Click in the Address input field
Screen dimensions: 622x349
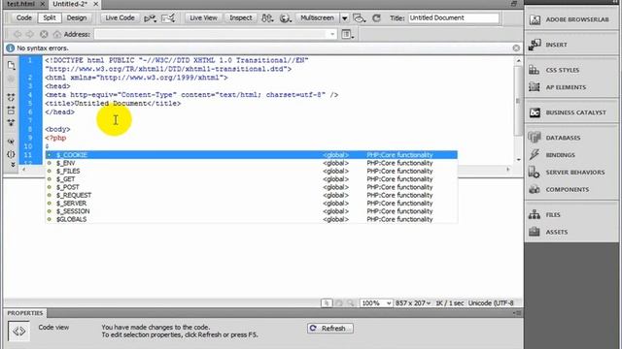212,35
